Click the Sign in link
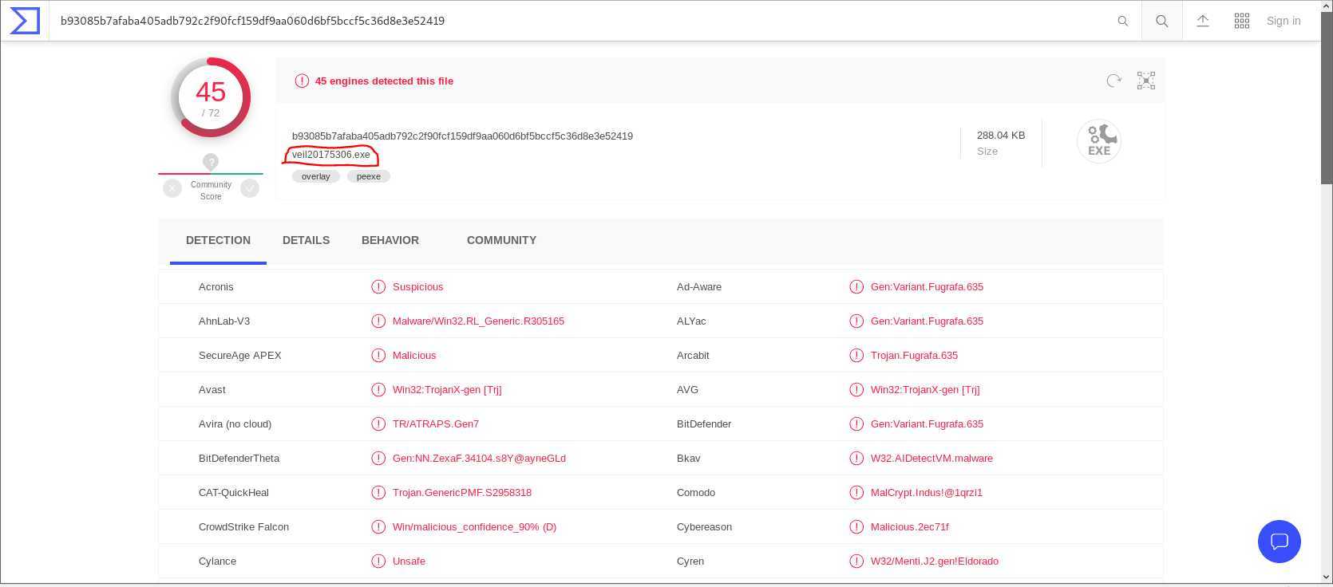 tap(1284, 21)
